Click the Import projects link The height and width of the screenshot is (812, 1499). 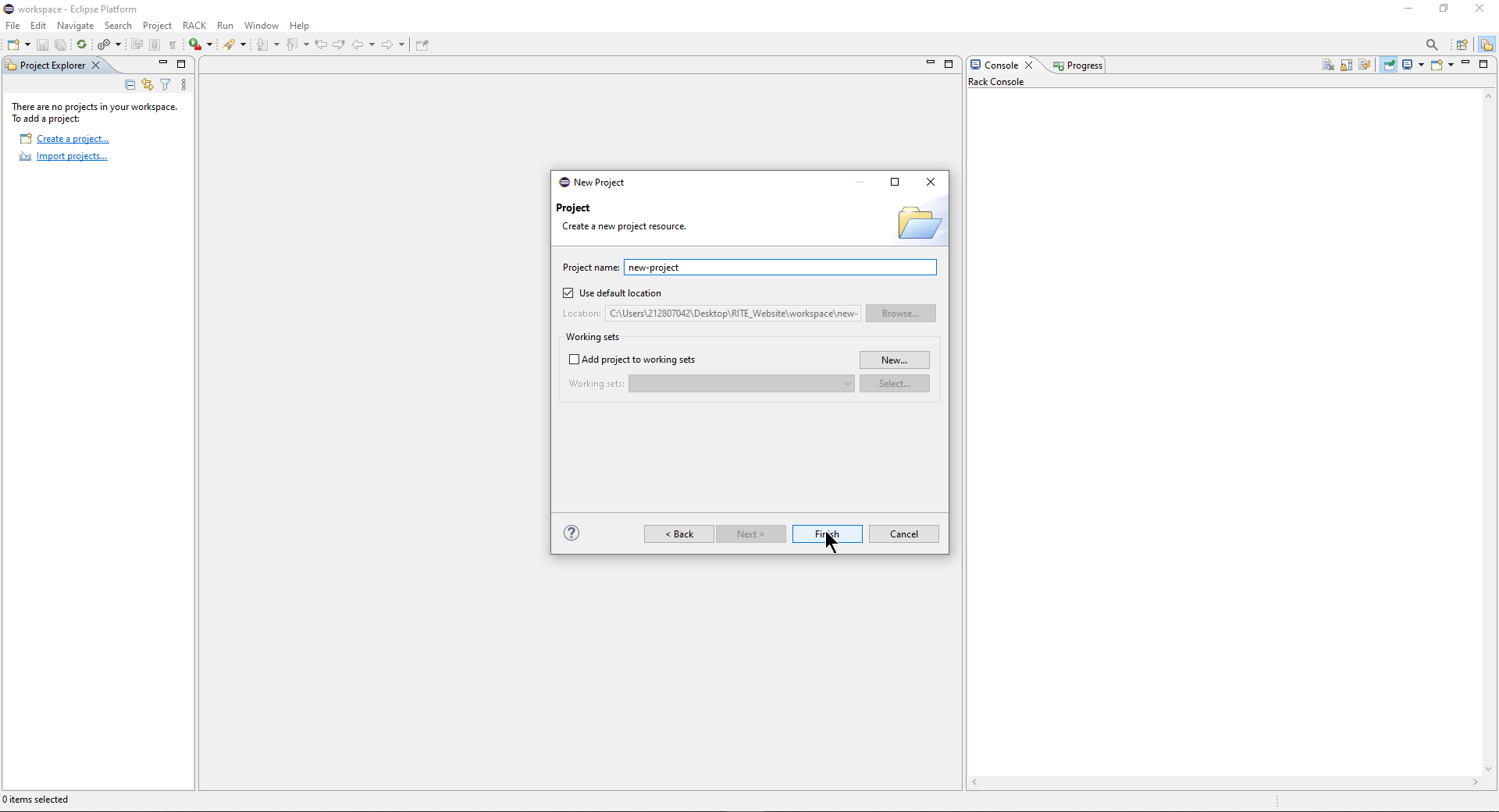pos(72,156)
